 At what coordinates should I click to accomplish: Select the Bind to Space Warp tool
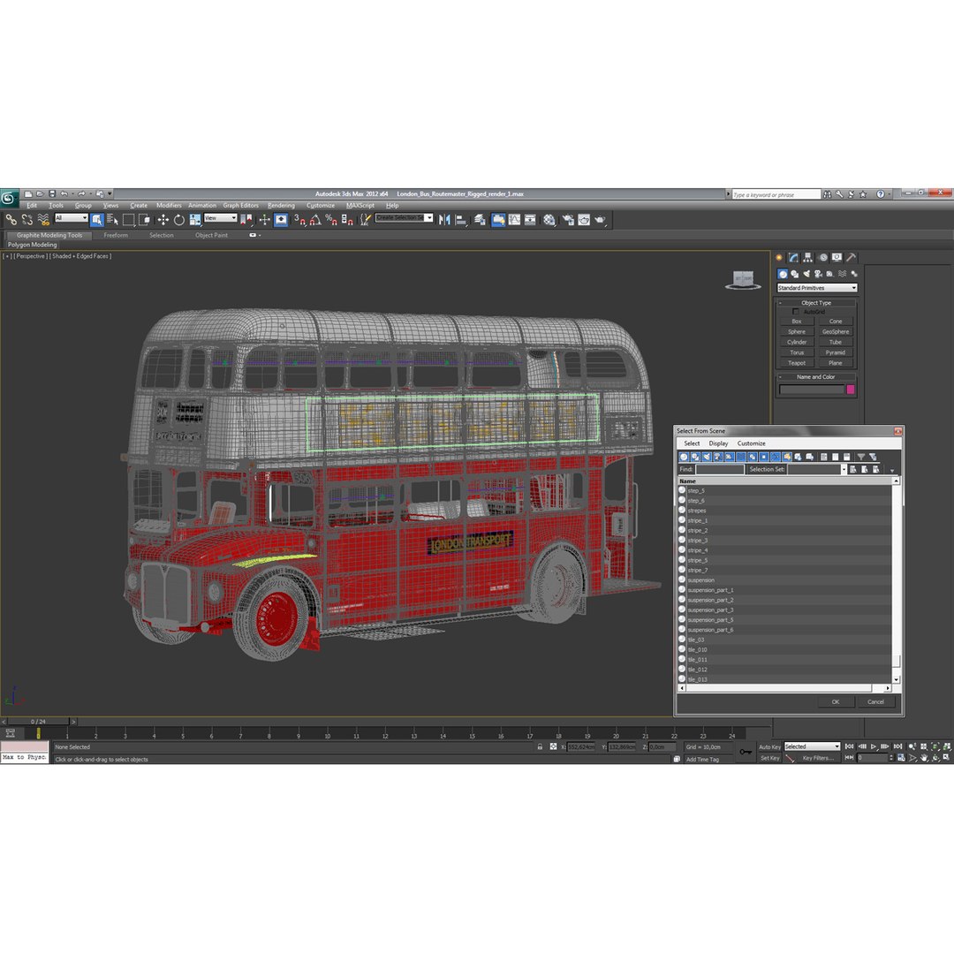pos(42,220)
